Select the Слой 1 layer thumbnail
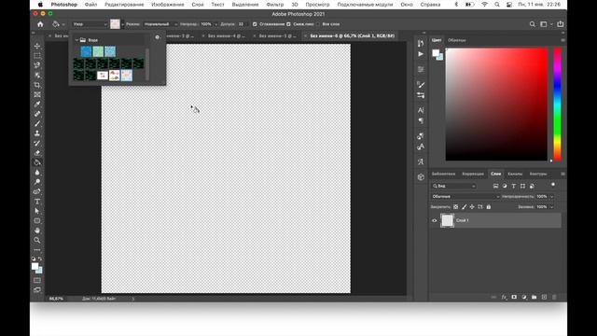The image size is (597, 336). click(448, 220)
